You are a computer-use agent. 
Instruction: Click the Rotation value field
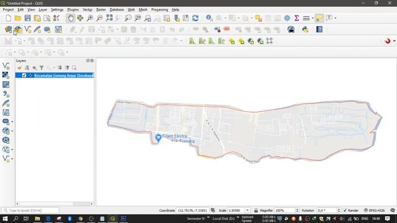pyautogui.click(x=327, y=211)
